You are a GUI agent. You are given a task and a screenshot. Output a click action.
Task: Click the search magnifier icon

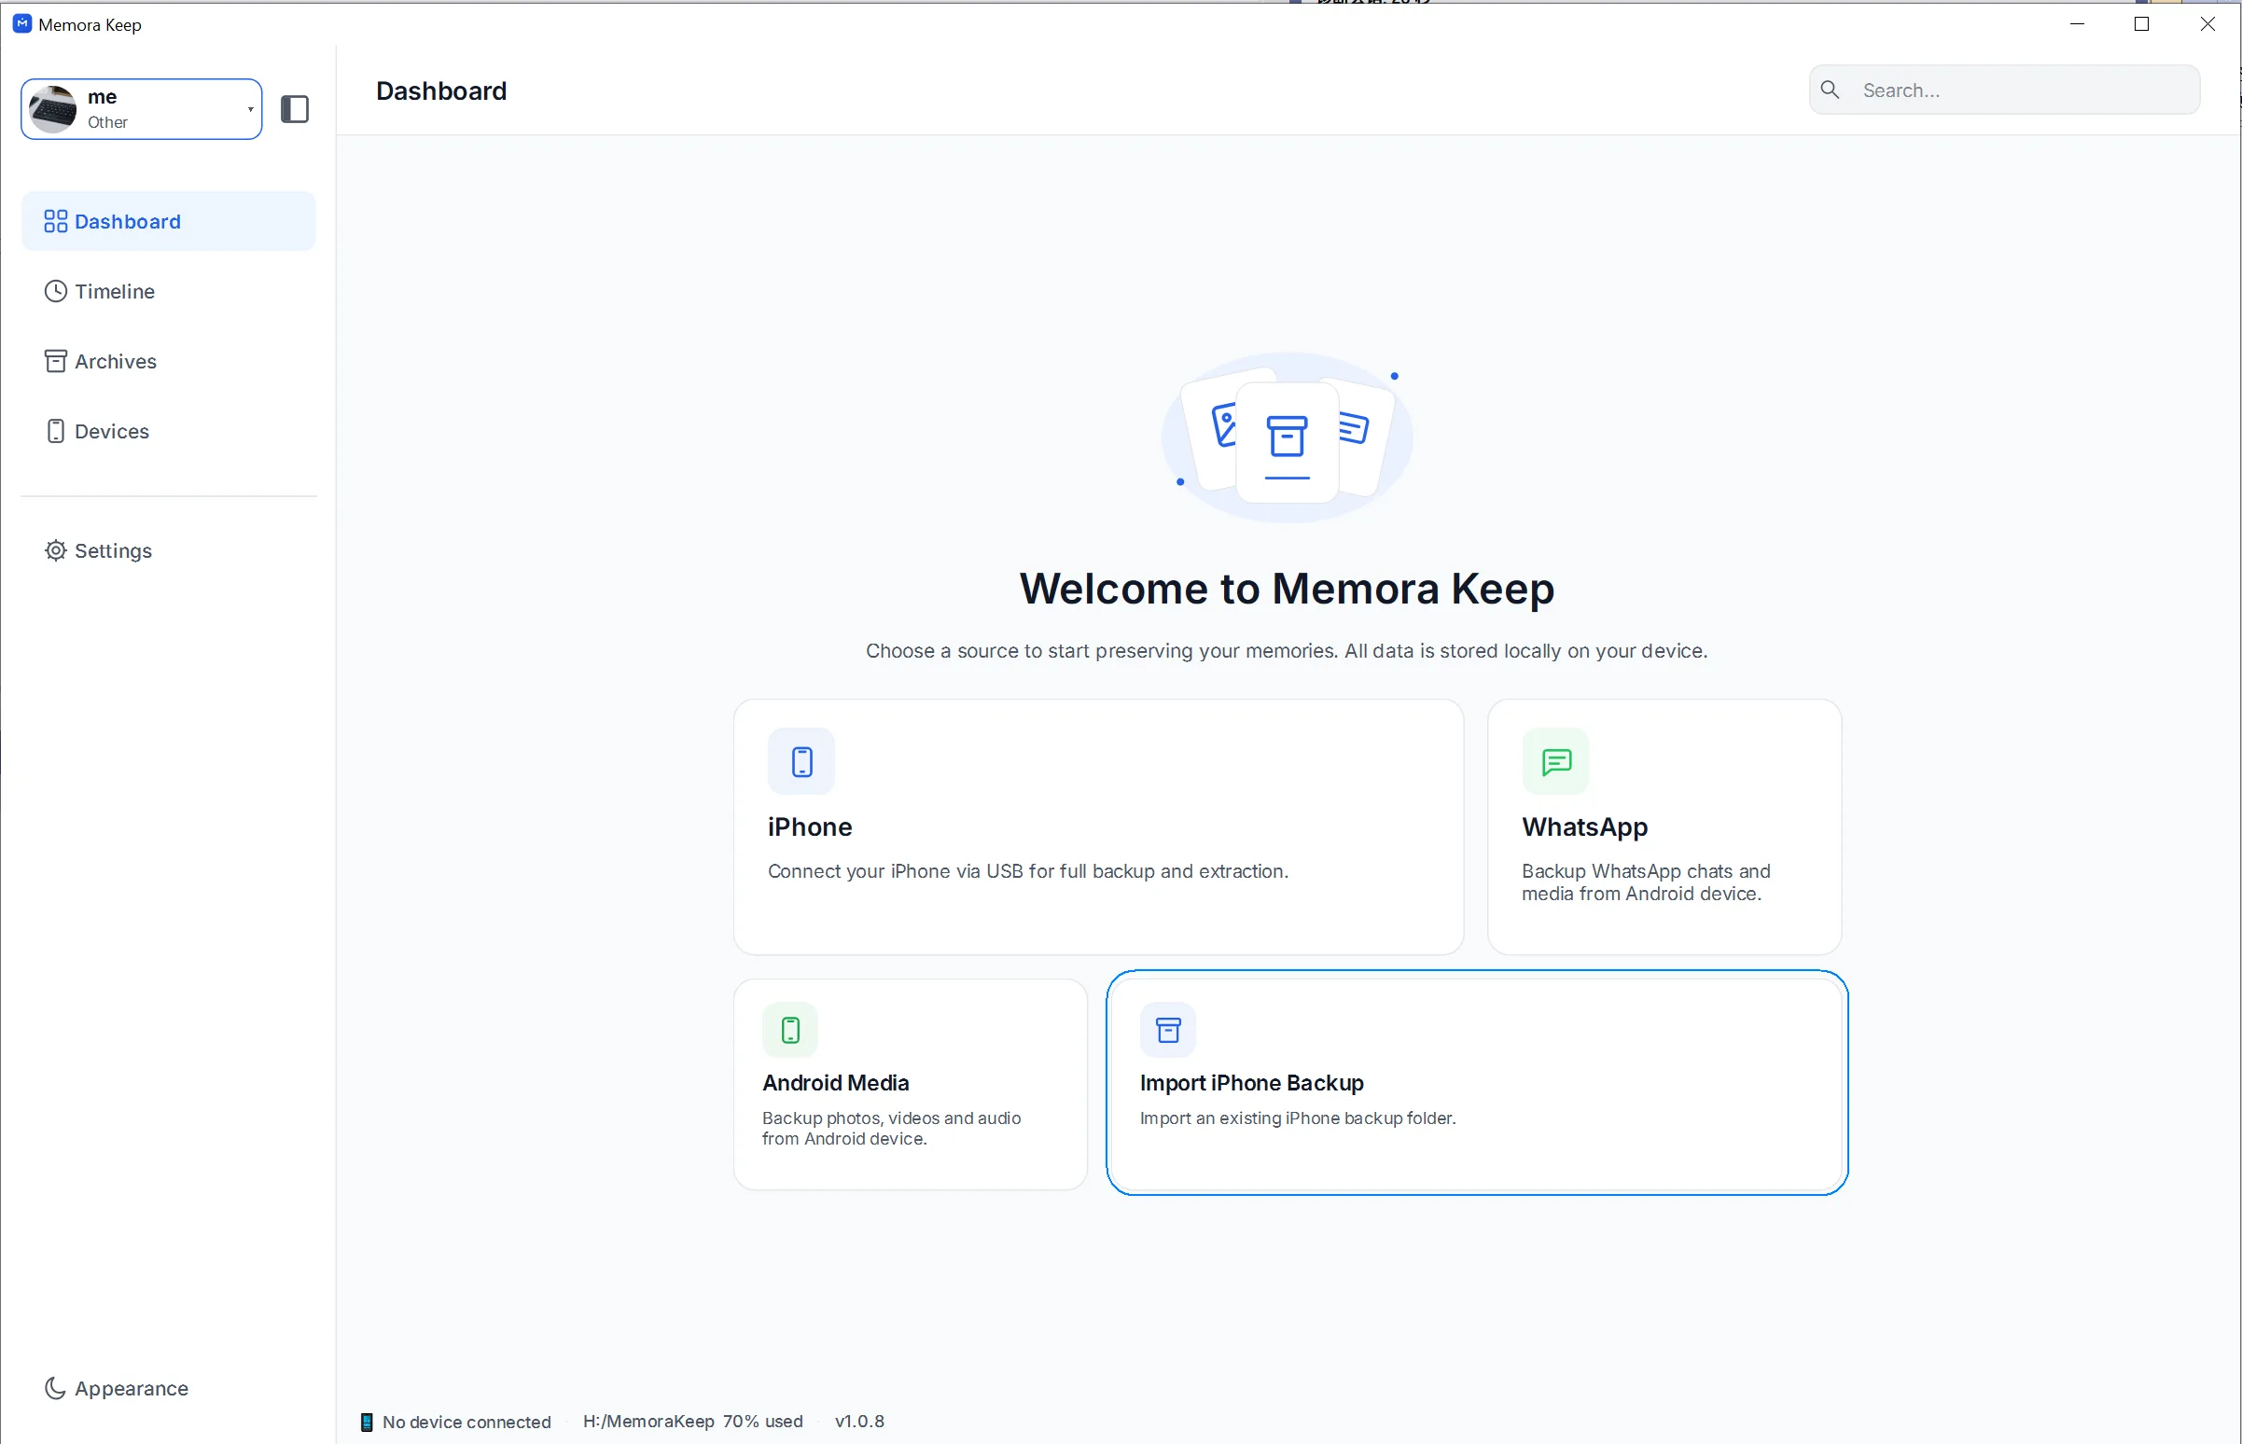[1830, 90]
